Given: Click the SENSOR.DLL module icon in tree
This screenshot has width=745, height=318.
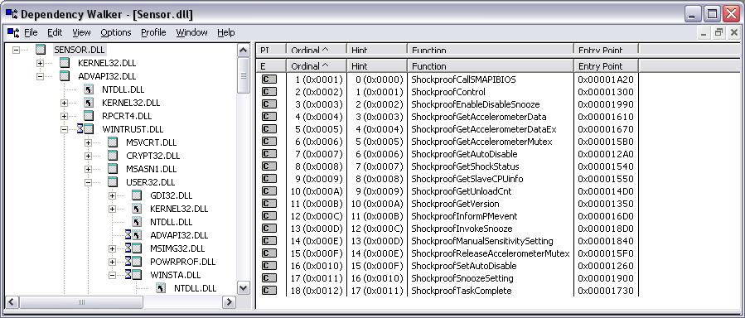Looking at the screenshot, I should click(x=41, y=50).
